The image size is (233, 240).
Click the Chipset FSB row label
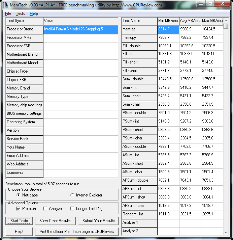25,81
